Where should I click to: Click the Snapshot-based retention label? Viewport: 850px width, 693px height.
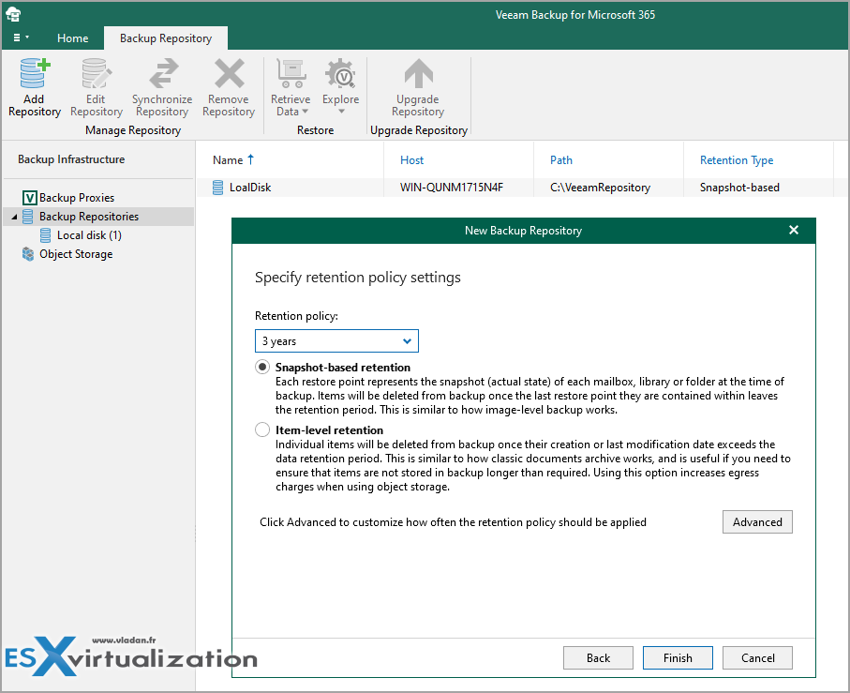coord(343,367)
